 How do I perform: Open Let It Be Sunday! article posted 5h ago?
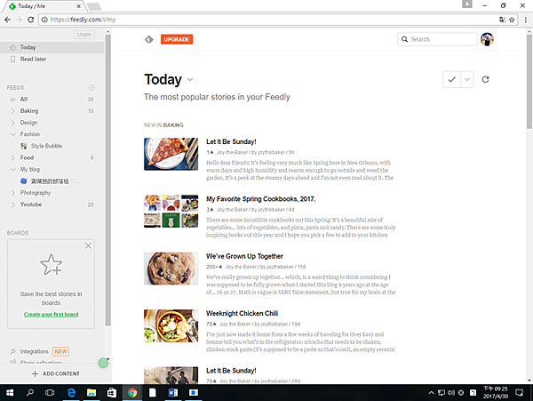tap(231, 141)
